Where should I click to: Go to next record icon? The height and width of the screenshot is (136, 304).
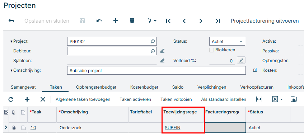[x=201, y=21]
